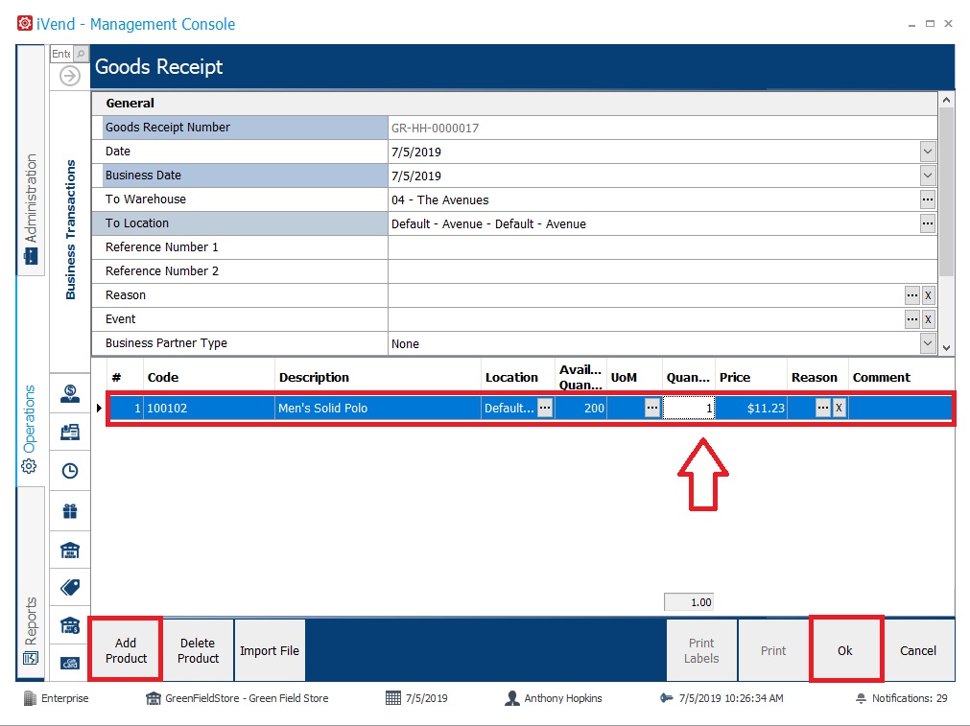Viewport: 970px width, 726px height.
Task: Click the clock icon in the Operations sidebar
Action: pyautogui.click(x=70, y=471)
